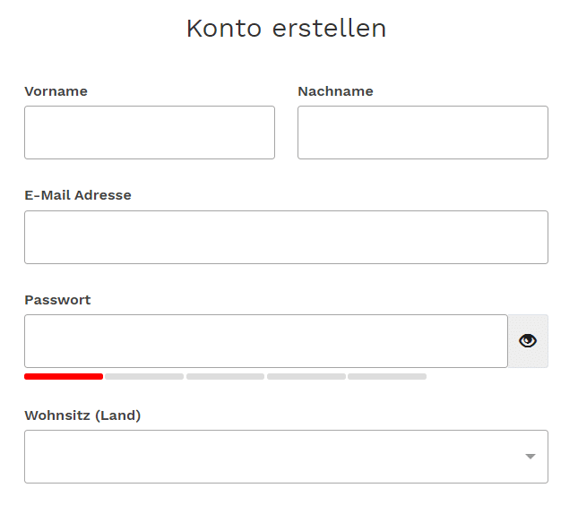Click the word erstellen in heading
This screenshot has width=578, height=505.
(x=329, y=29)
